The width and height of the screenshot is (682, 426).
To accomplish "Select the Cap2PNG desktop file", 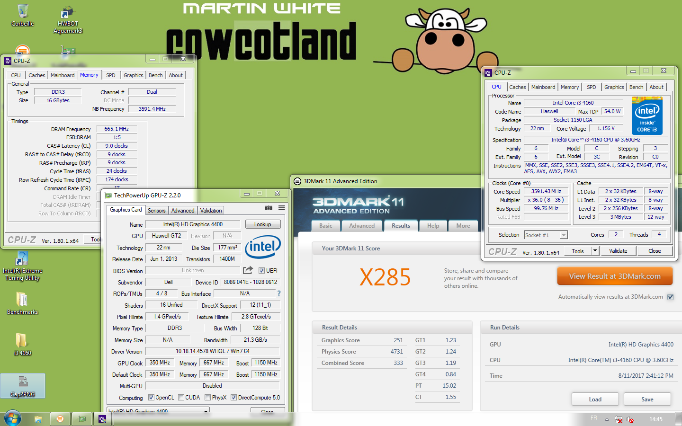I will (x=23, y=386).
